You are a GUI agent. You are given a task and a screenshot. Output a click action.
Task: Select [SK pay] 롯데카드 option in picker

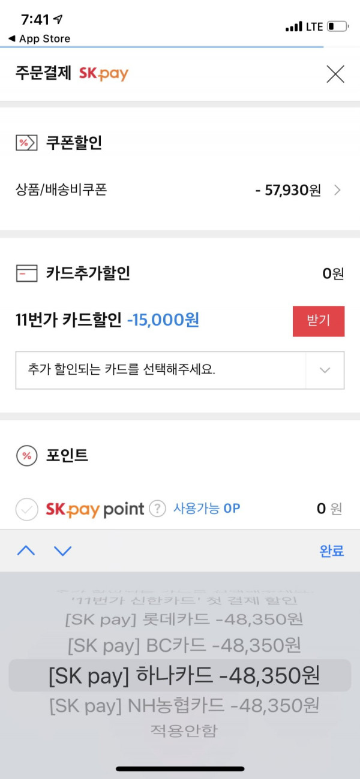(x=184, y=619)
